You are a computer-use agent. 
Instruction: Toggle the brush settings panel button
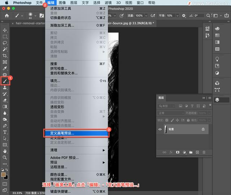pyautogui.click(x=42, y=16)
